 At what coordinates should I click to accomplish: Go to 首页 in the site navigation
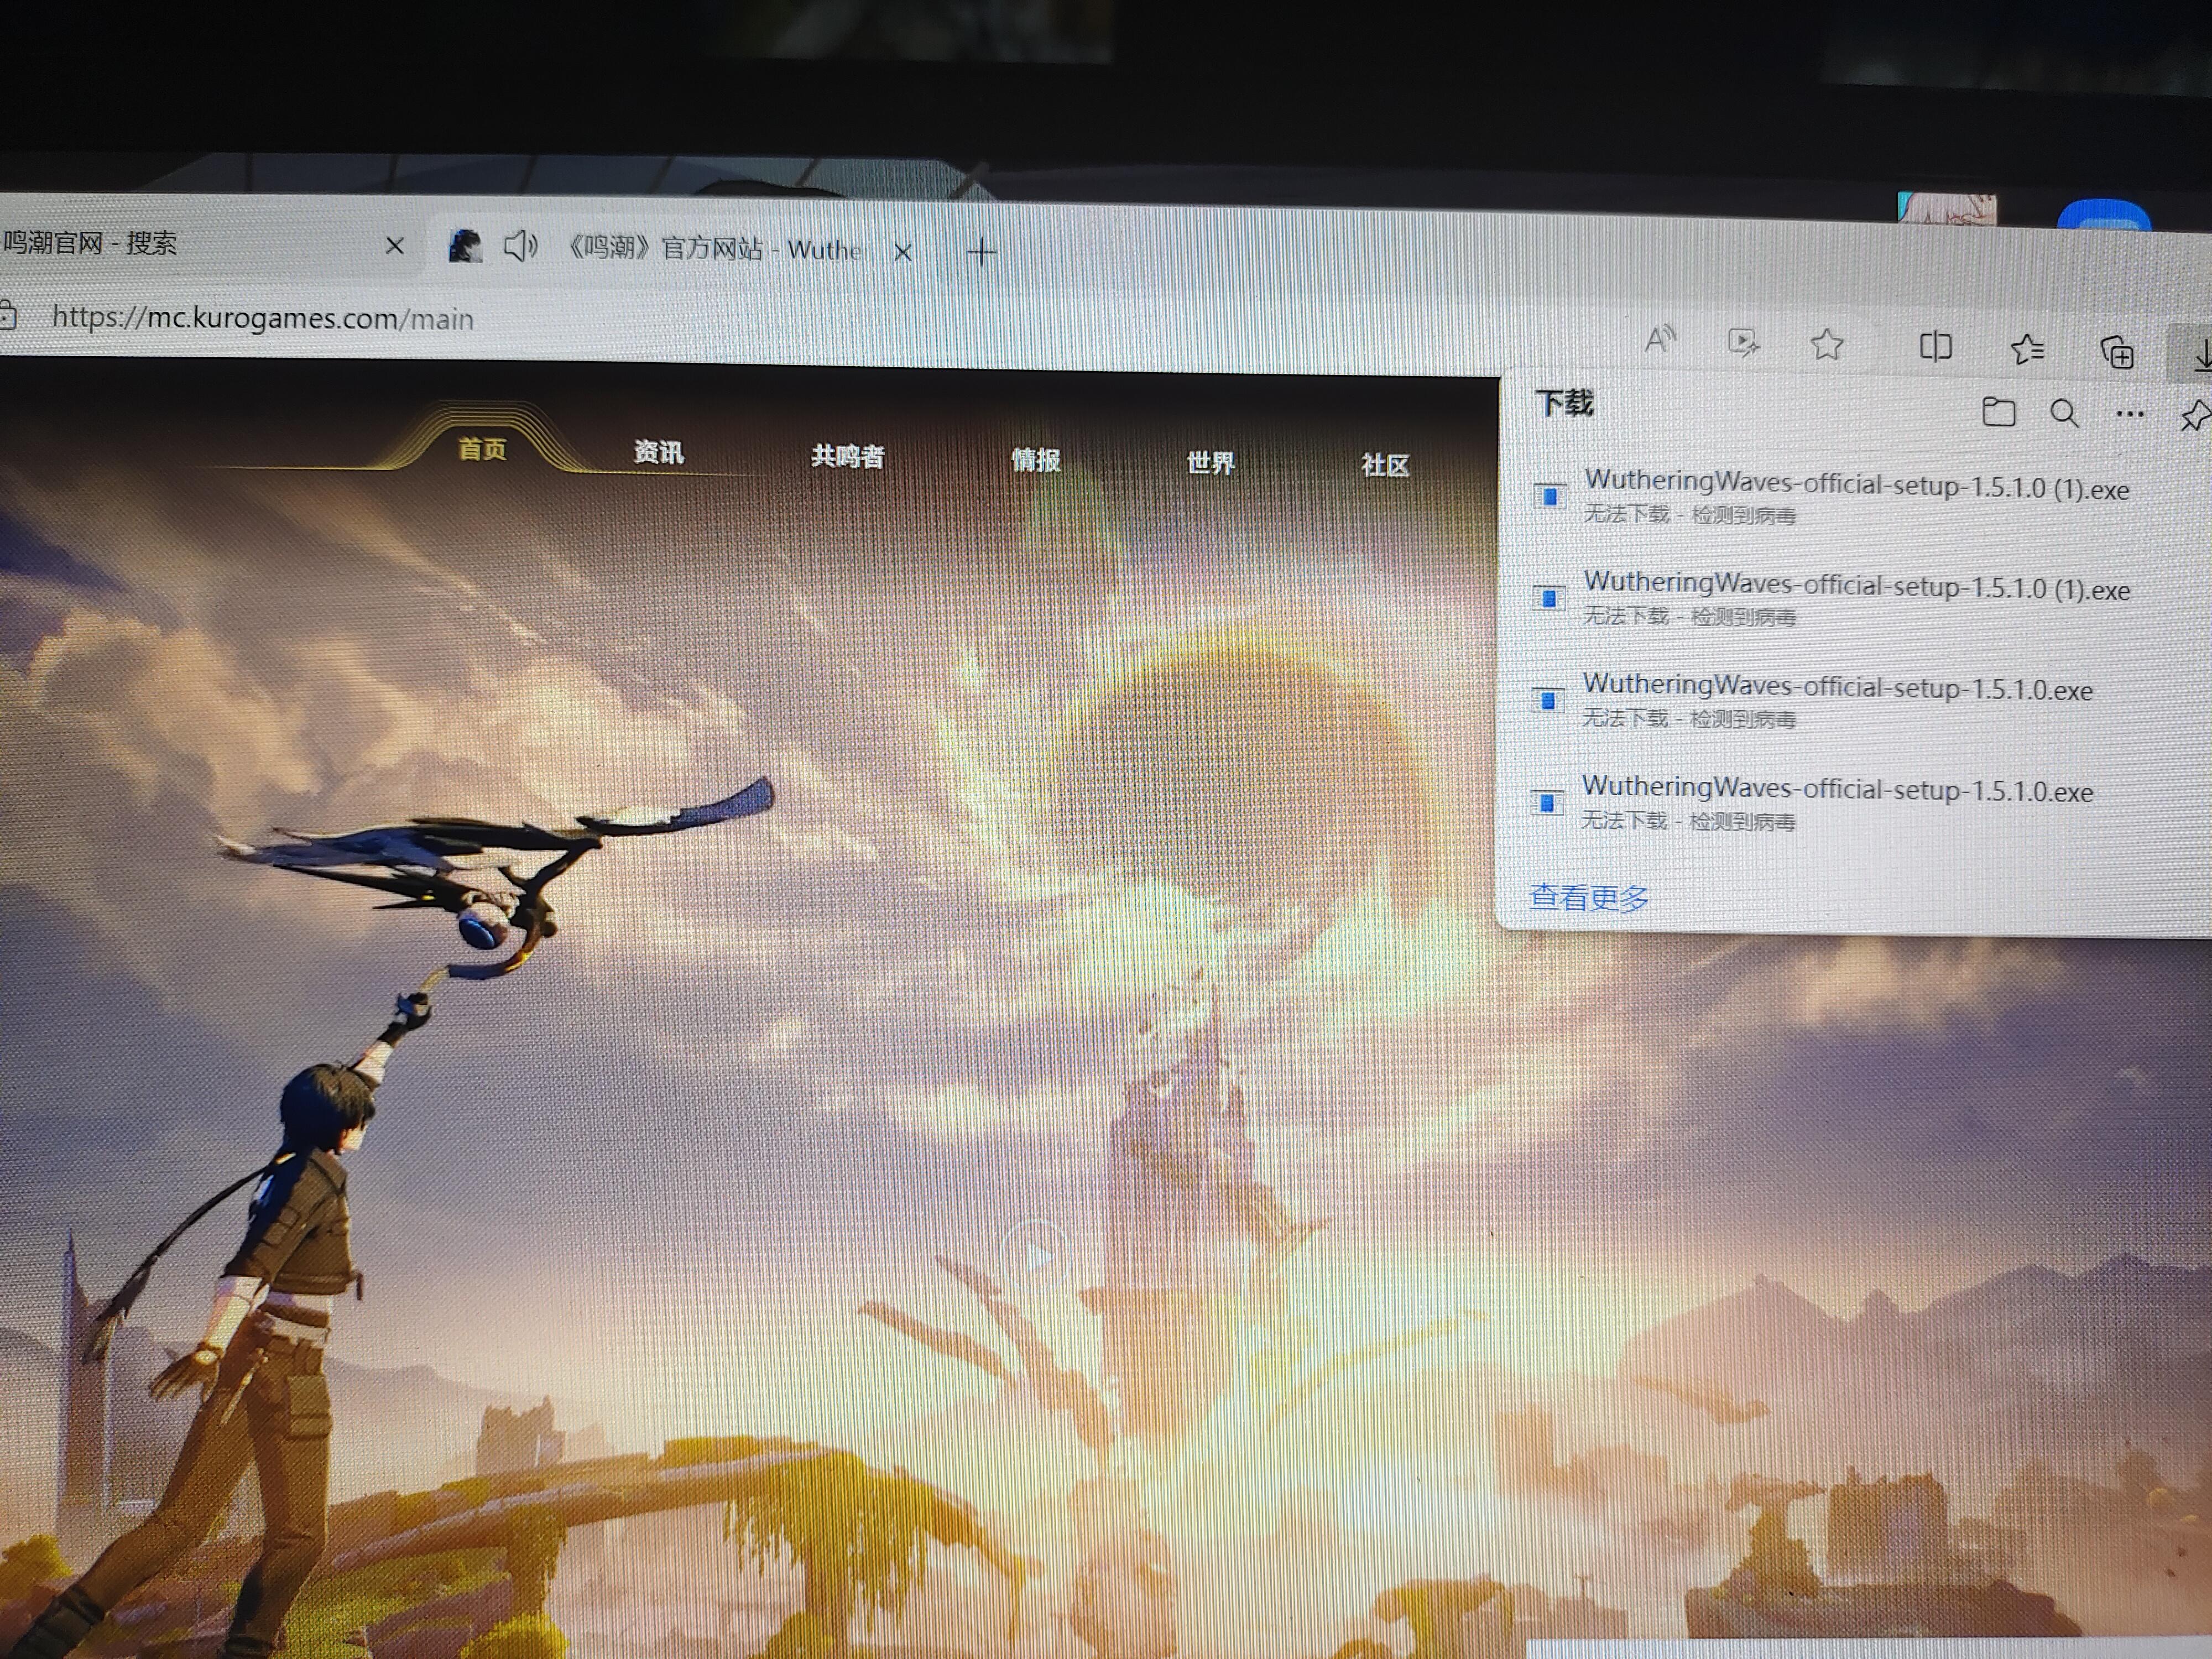click(482, 449)
